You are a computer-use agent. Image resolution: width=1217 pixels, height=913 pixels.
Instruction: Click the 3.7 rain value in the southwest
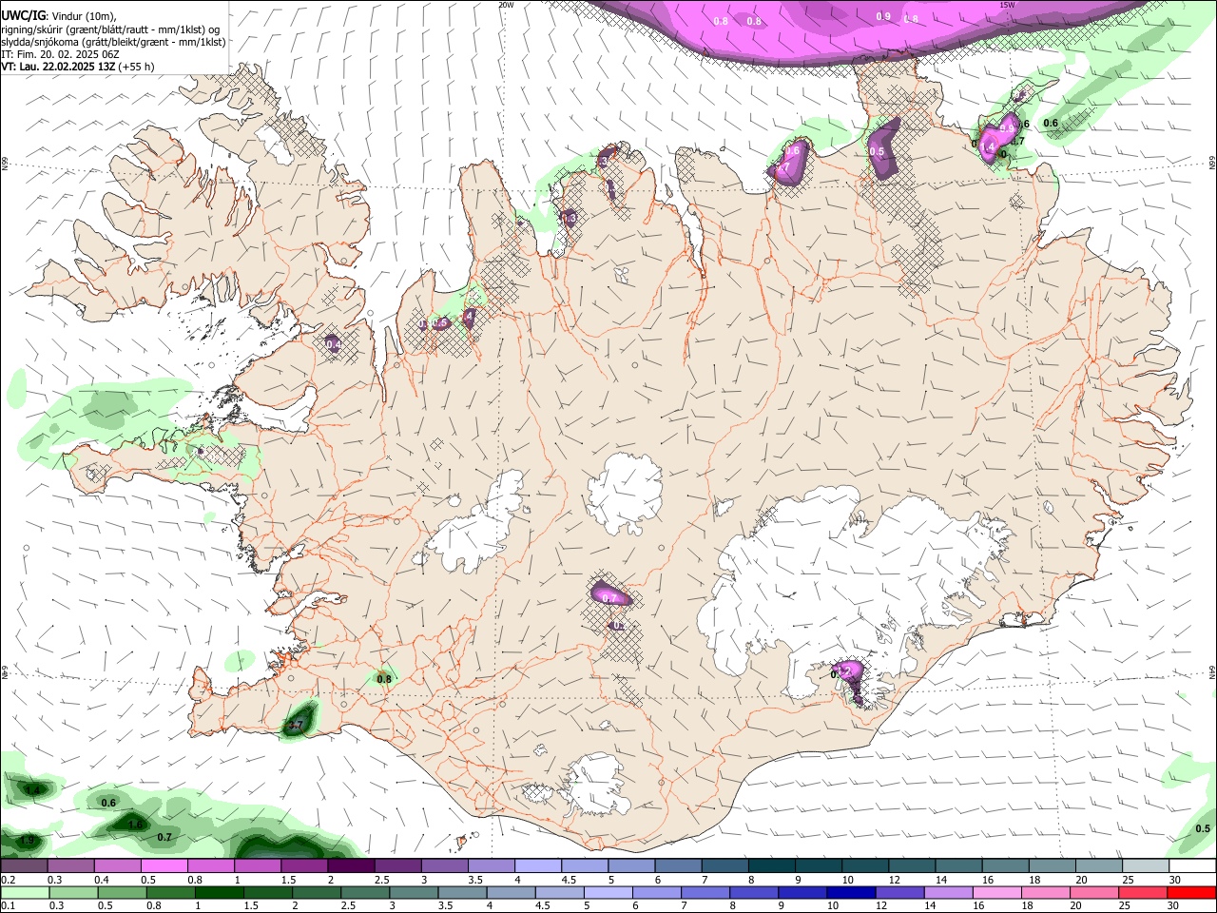(296, 726)
